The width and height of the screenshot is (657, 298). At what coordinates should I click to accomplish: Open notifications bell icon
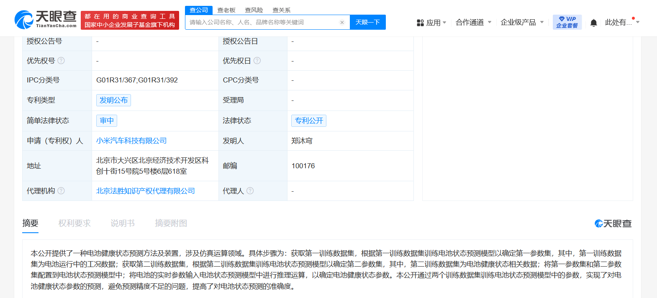click(x=593, y=23)
